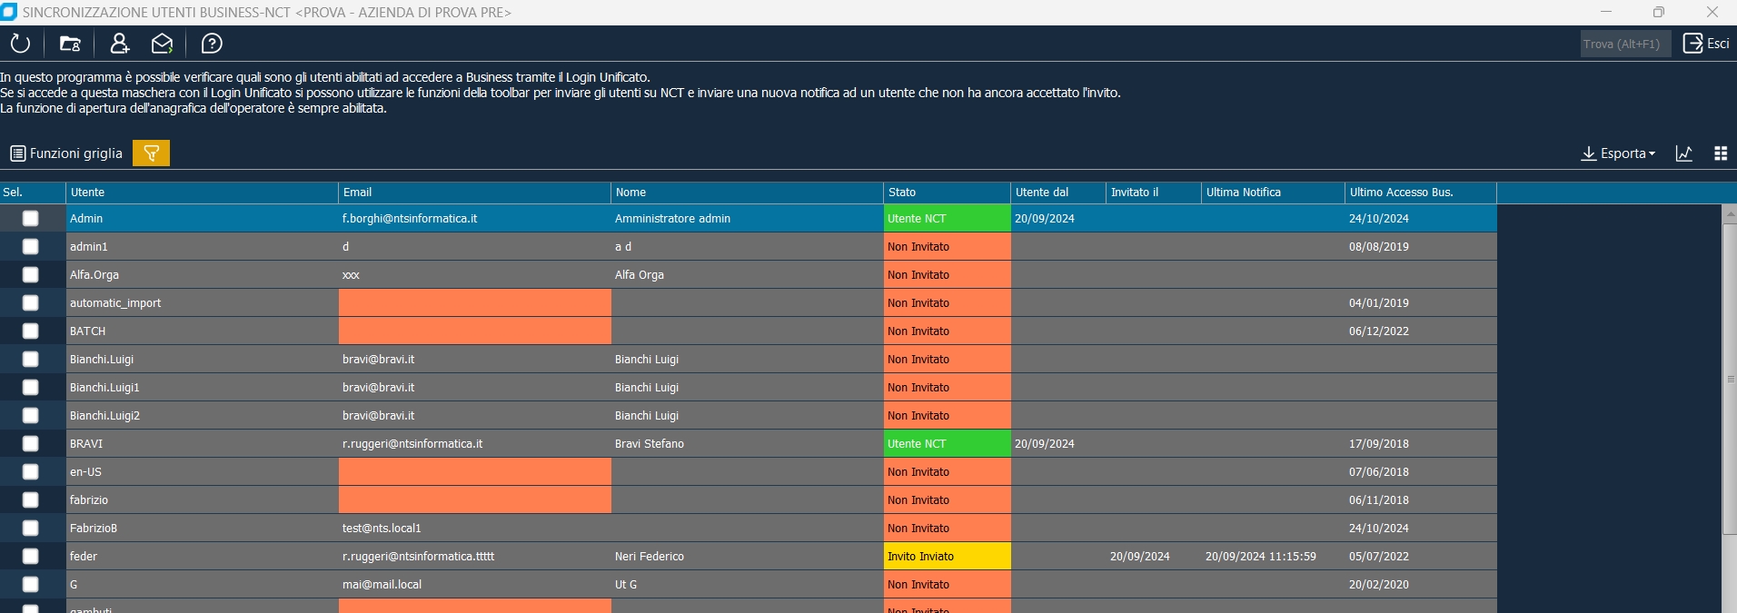Click the grid layout icon
Image resolution: width=1737 pixels, height=613 pixels.
(x=1721, y=153)
